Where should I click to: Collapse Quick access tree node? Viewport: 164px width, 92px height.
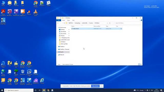(x=57, y=28)
